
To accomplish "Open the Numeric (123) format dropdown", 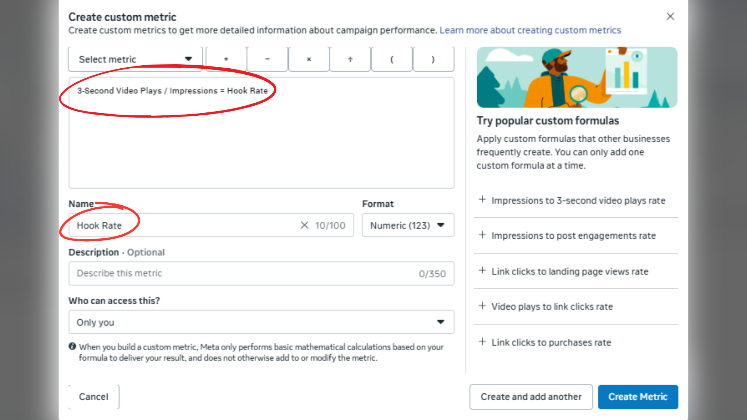I will (x=407, y=225).
